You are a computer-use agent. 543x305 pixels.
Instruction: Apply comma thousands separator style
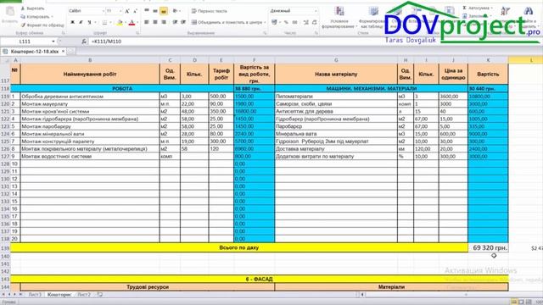(294, 22)
